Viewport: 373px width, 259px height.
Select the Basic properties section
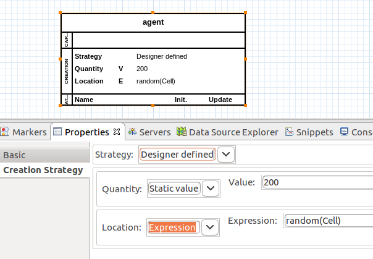pyautogui.click(x=44, y=155)
